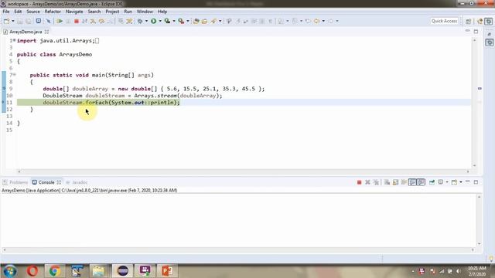
Task: Open the Help menu
Action: [x=162, y=12]
